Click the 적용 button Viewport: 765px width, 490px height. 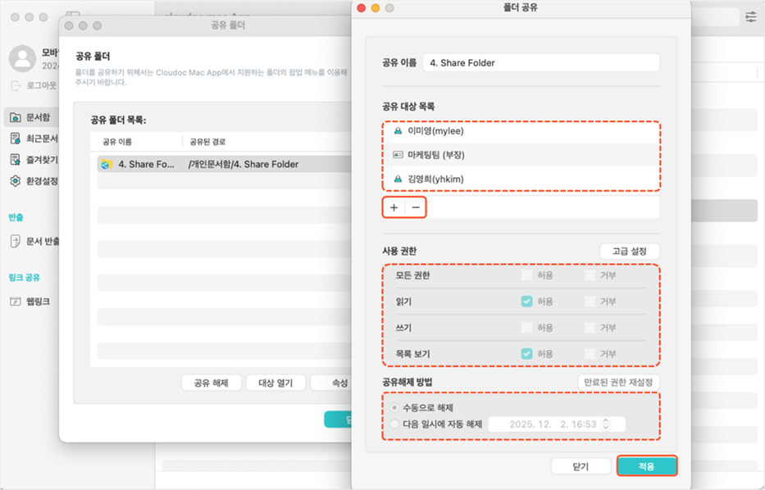[x=647, y=465]
